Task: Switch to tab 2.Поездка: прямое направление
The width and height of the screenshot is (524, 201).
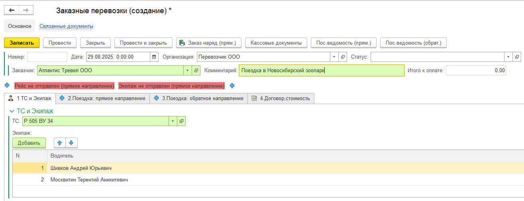Action: point(103,98)
